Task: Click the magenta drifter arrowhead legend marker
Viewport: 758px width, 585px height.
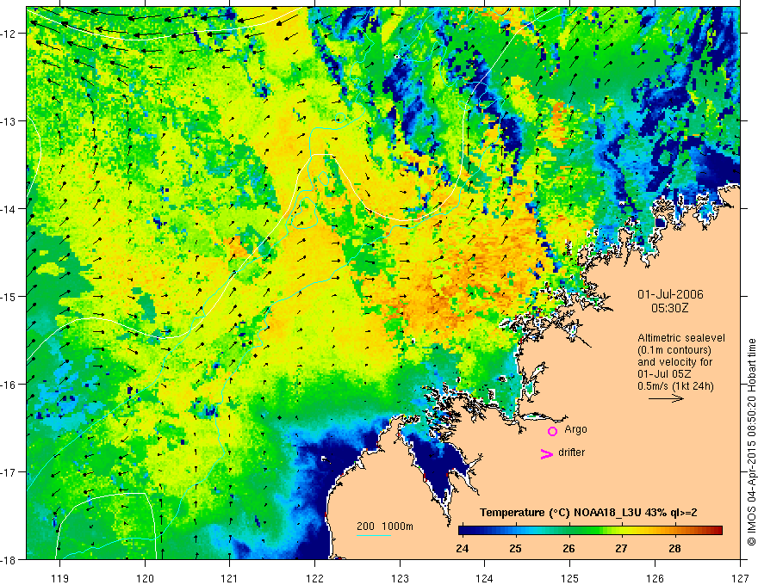Action: (546, 453)
